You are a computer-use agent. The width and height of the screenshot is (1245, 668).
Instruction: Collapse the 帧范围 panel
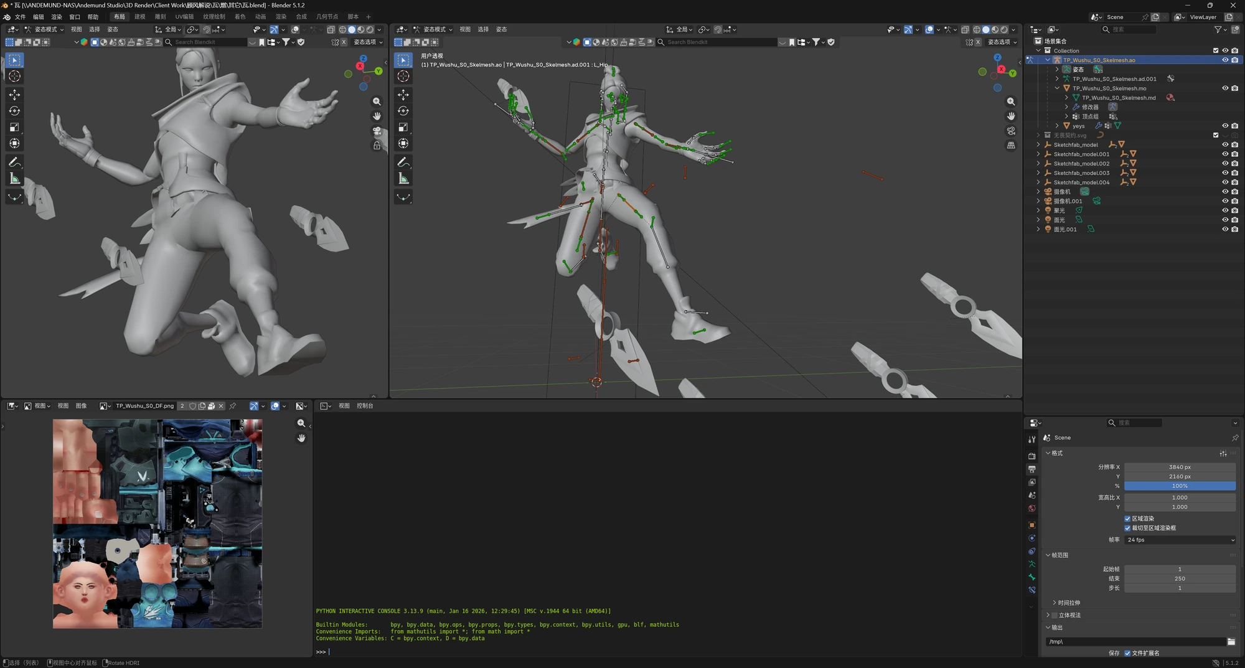coord(1048,555)
